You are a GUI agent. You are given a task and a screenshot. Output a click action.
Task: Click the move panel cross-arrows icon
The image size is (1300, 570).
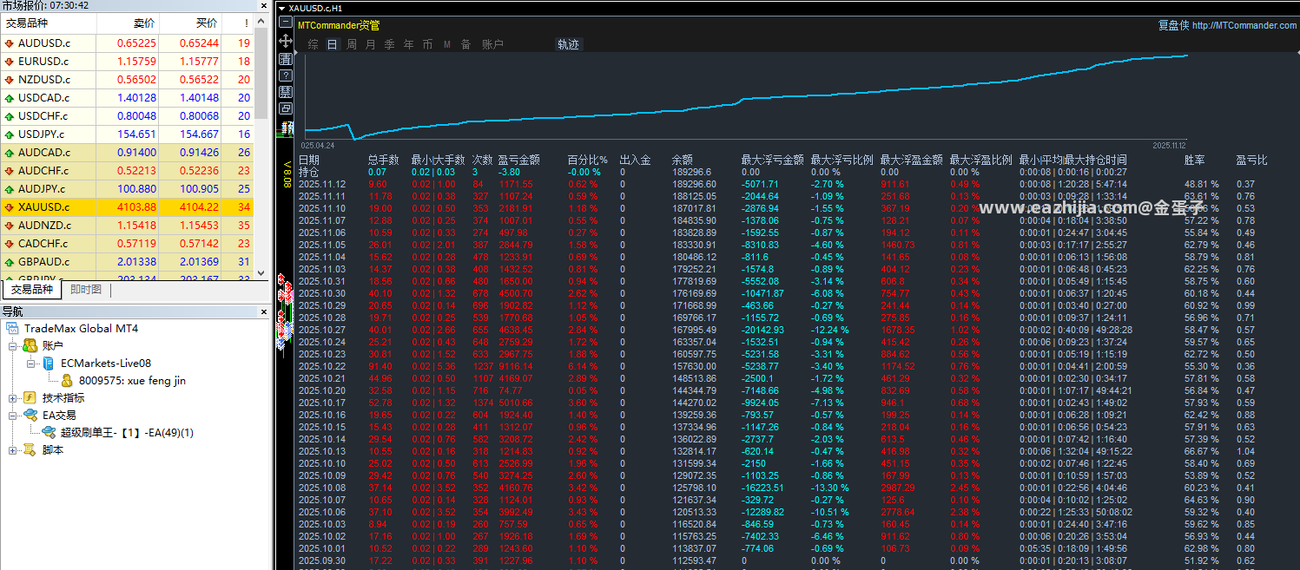pyautogui.click(x=285, y=41)
